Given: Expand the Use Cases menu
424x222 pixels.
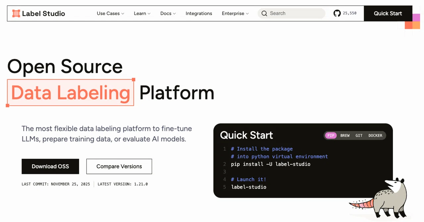Looking at the screenshot, I should pyautogui.click(x=110, y=13).
